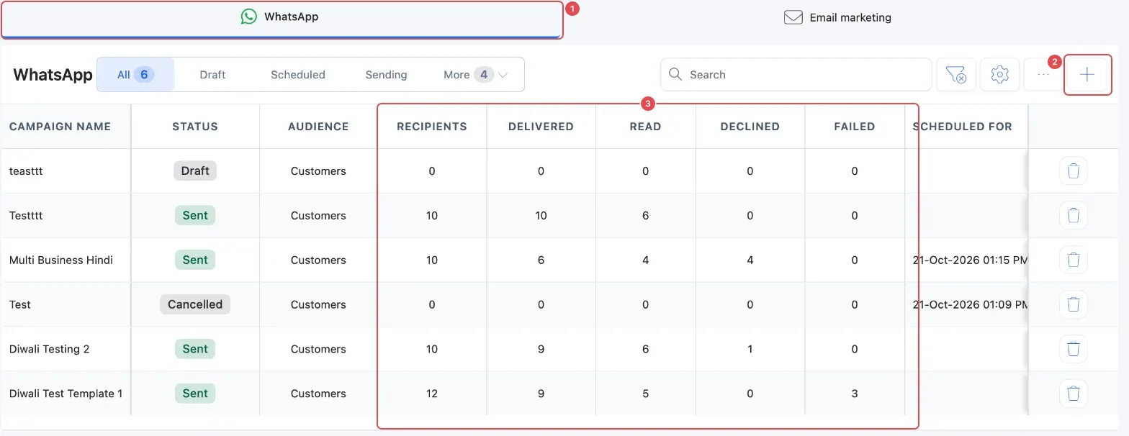Open the Testttt campaign name
1129x436 pixels.
click(x=26, y=216)
